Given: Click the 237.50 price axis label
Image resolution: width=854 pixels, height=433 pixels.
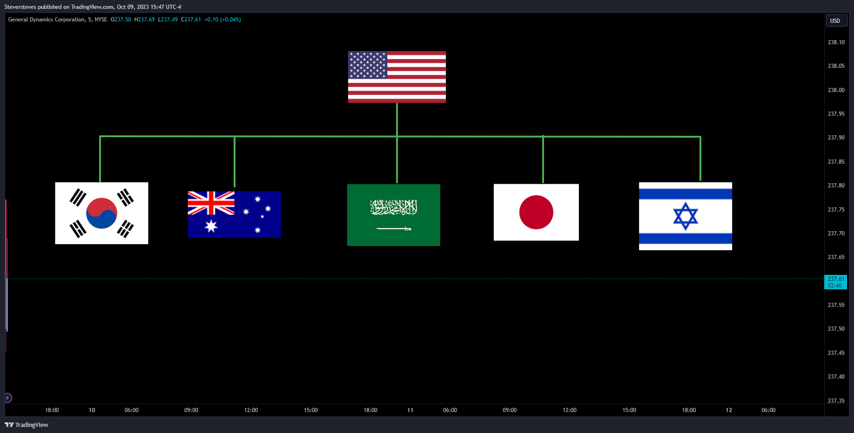Looking at the screenshot, I should click(836, 329).
